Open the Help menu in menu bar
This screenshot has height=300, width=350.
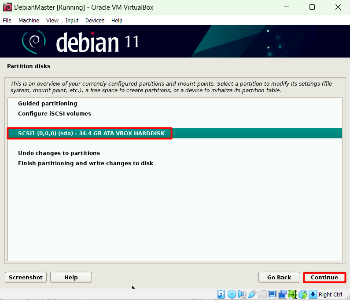click(117, 21)
